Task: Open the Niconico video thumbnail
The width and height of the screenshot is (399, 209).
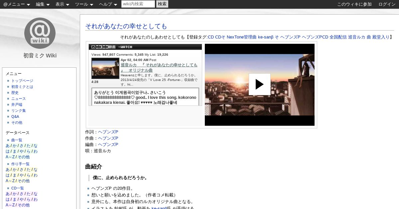Action: click(x=105, y=68)
